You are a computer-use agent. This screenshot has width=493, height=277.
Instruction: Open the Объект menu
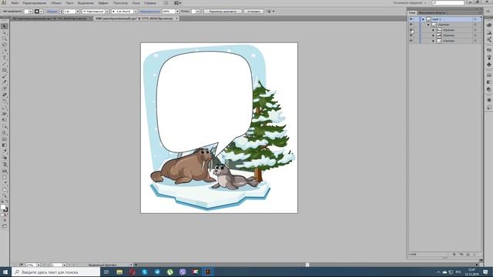point(56,3)
